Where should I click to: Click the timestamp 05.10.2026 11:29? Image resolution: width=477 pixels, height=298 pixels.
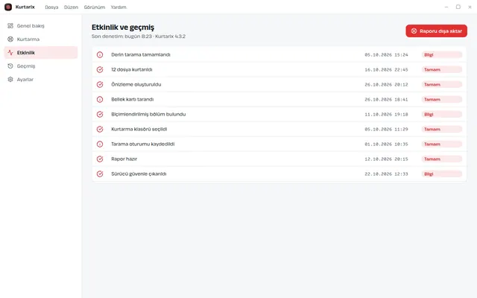click(386, 129)
